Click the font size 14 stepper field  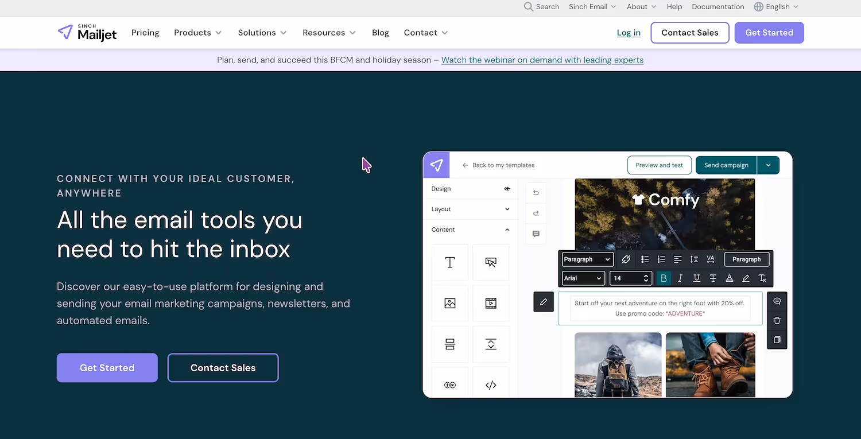[x=631, y=278]
